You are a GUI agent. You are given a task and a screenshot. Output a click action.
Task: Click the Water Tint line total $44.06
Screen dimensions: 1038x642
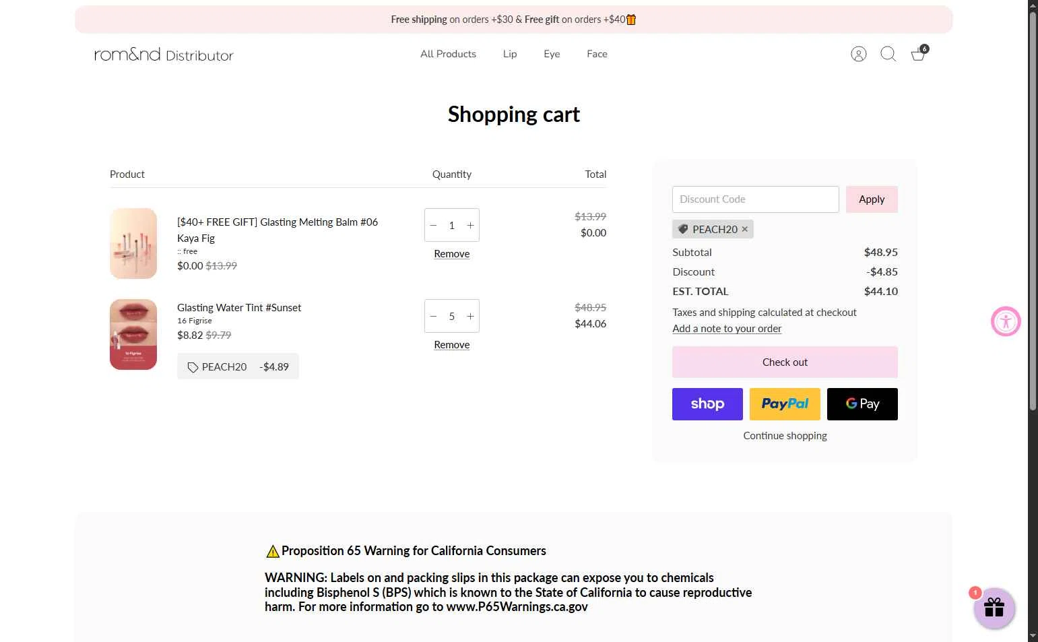[591, 324]
